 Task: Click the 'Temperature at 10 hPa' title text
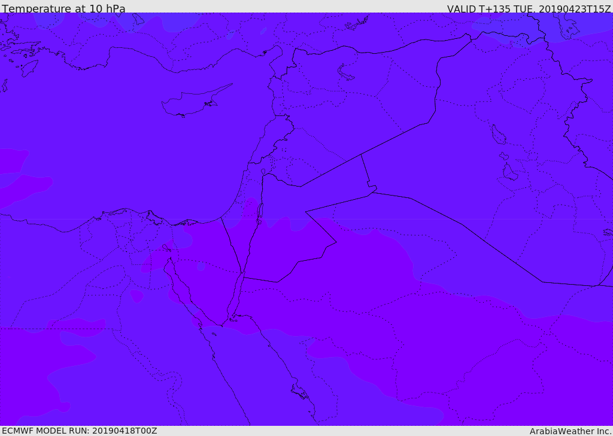(63, 8)
